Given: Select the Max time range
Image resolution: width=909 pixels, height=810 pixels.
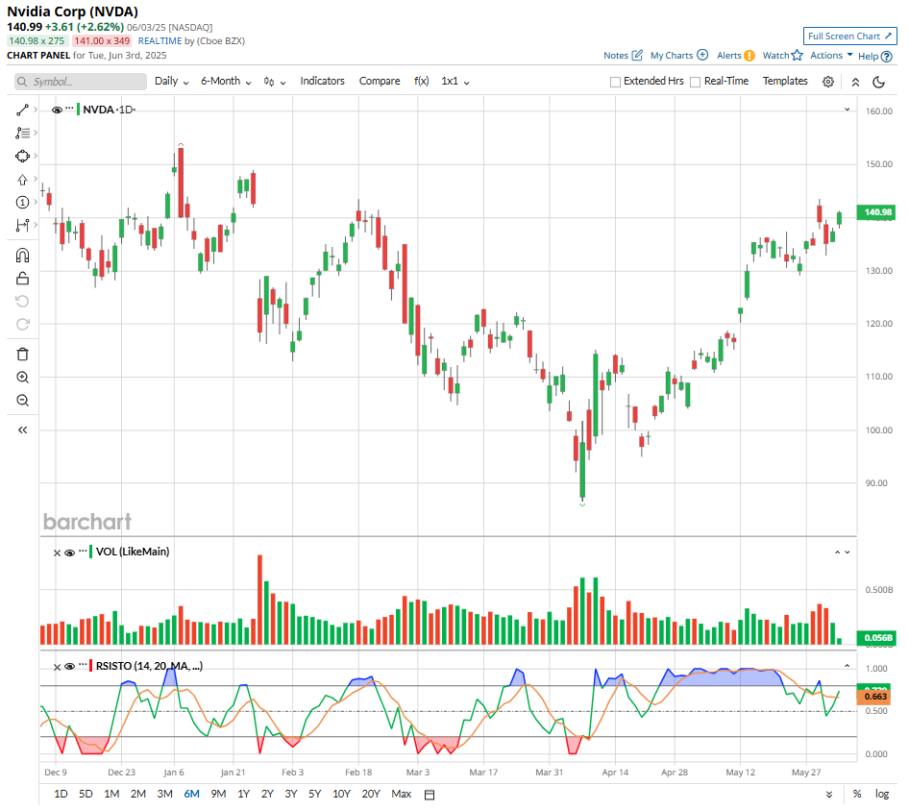Looking at the screenshot, I should (401, 795).
